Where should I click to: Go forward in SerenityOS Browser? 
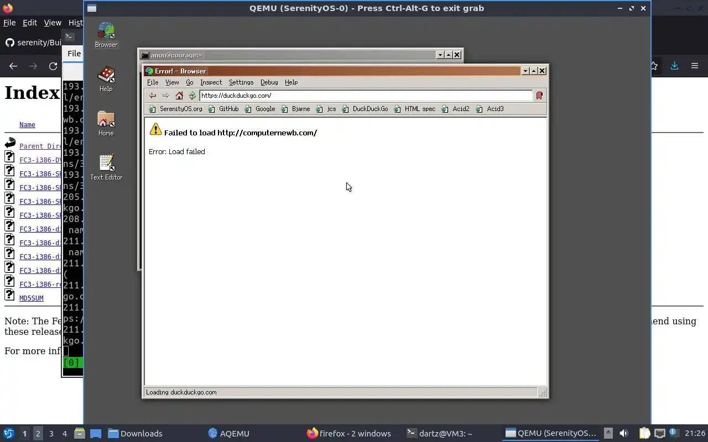[x=165, y=96]
